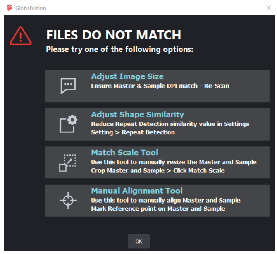Close the GlobalVision dialog window

(x=268, y=8)
